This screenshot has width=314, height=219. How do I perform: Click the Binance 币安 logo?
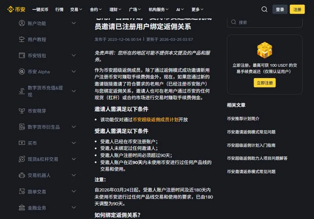[16, 9]
